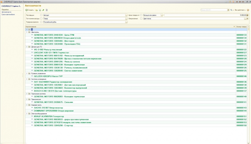The width and height of the screenshot is (251, 144).
Task: Click folder icon of Двигатель group
Action: 29,32
